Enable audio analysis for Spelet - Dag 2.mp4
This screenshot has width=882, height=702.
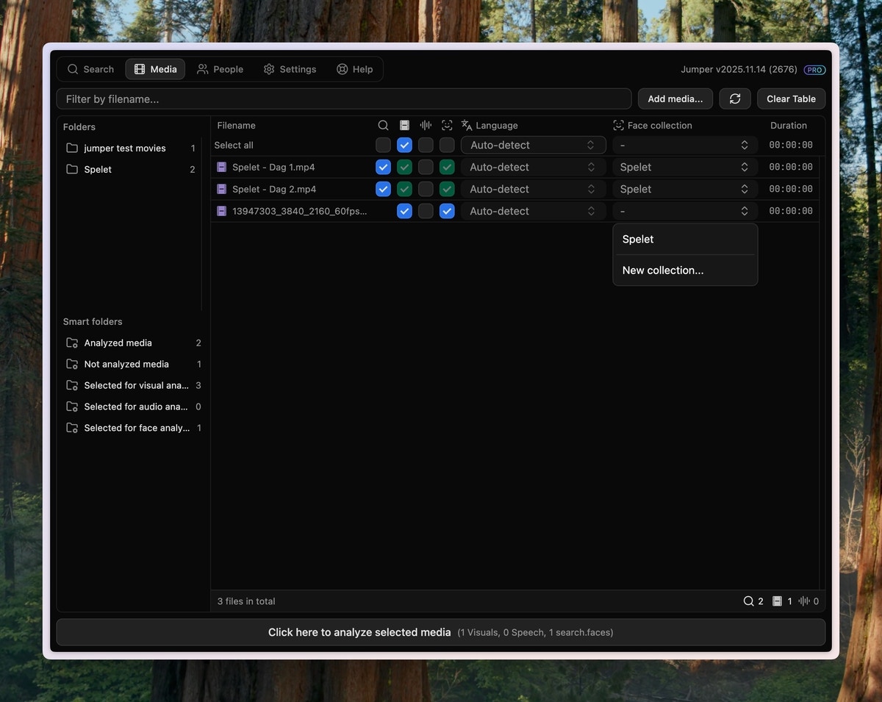[x=426, y=190]
